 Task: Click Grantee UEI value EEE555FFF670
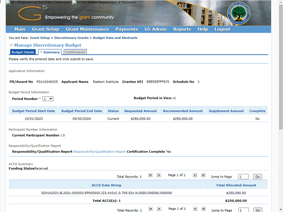(158, 82)
